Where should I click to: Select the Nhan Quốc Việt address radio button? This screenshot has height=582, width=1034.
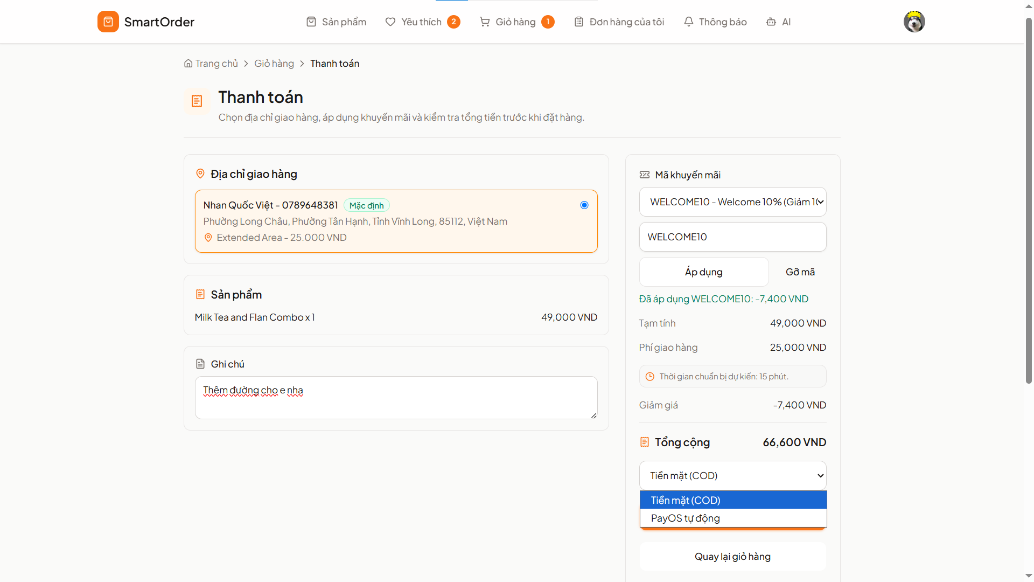584,205
